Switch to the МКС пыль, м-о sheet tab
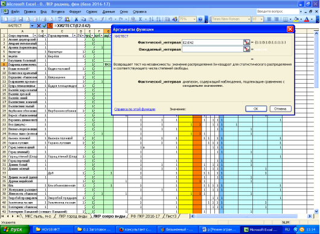This screenshot has height=234, width=320. point(38,216)
